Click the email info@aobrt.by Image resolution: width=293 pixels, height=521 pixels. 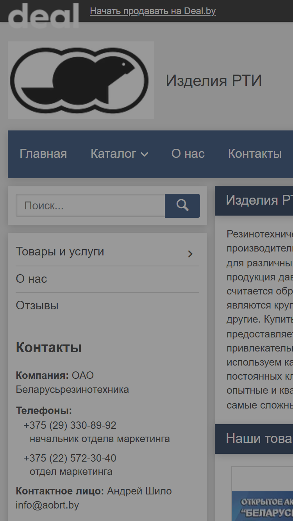(x=47, y=505)
